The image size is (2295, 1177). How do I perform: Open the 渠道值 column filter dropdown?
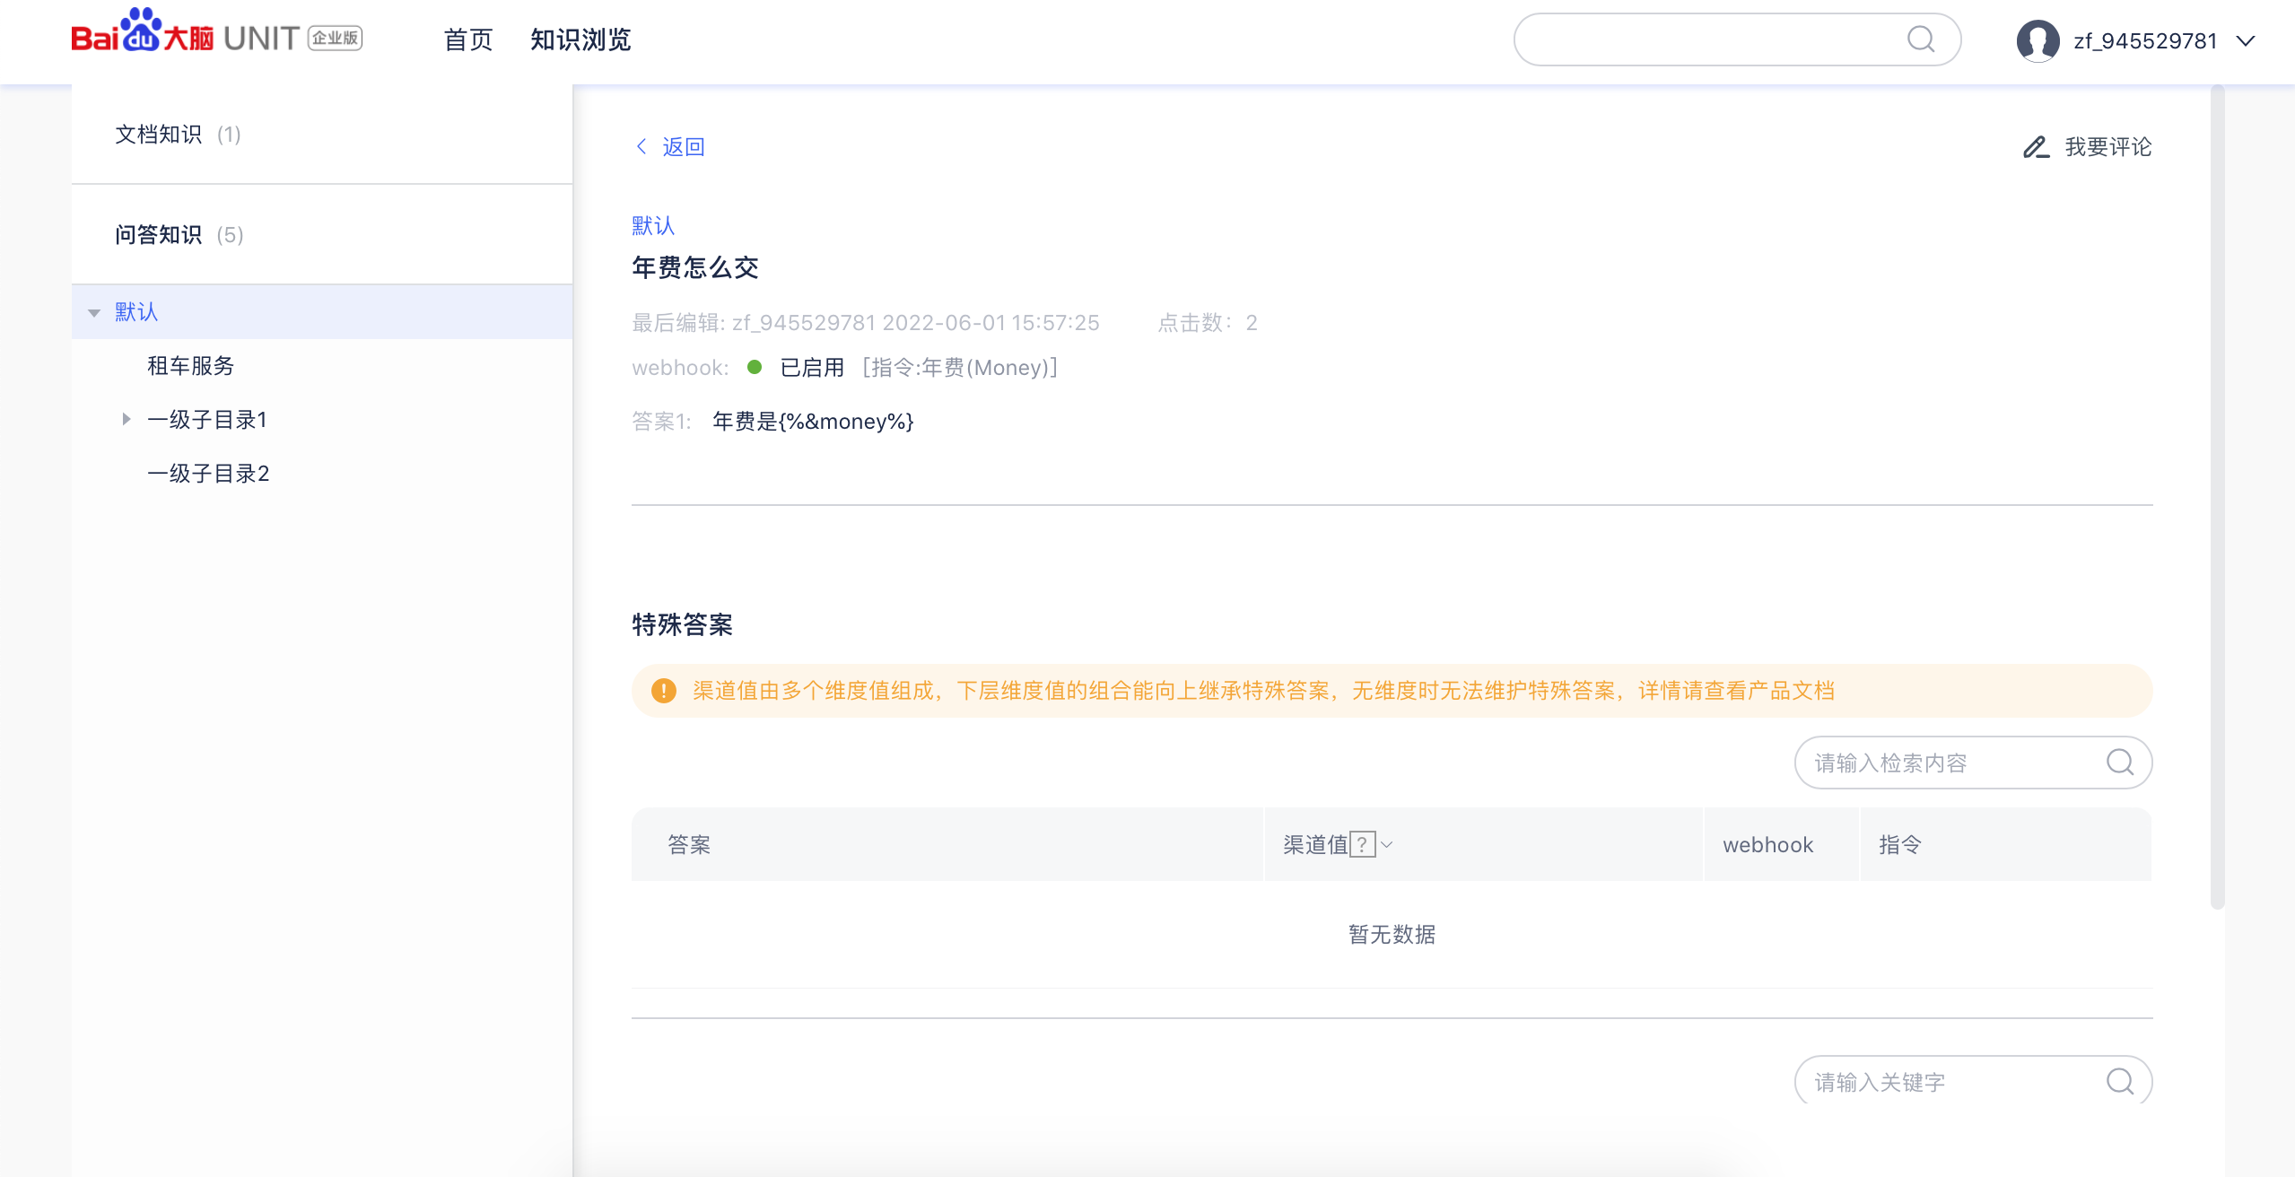click(x=1387, y=844)
